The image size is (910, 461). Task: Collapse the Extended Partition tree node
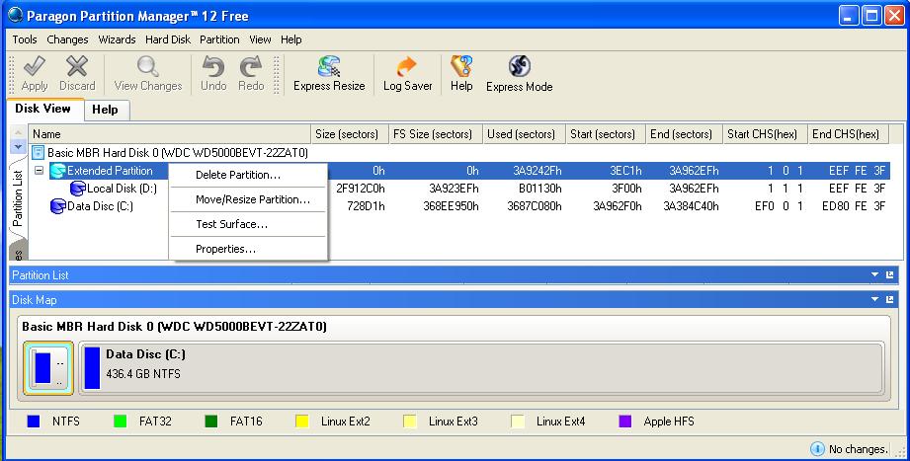click(x=40, y=171)
